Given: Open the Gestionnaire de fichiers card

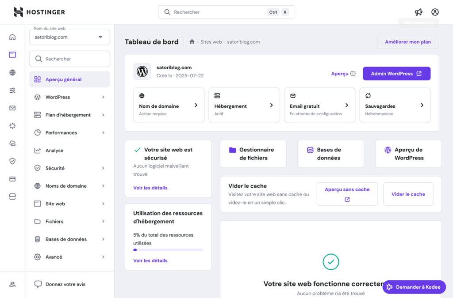Looking at the screenshot, I should point(253,154).
